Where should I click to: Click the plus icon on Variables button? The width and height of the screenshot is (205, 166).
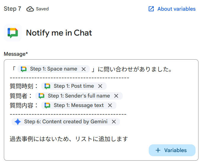coord(158,150)
